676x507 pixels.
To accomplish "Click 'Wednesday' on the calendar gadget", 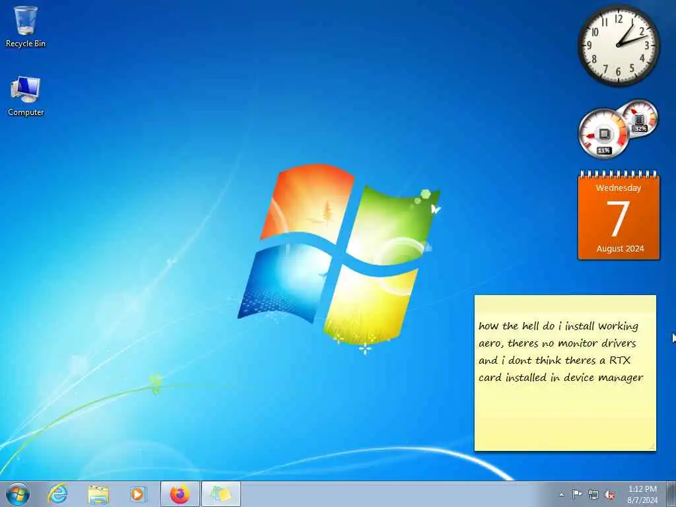I will [618, 188].
